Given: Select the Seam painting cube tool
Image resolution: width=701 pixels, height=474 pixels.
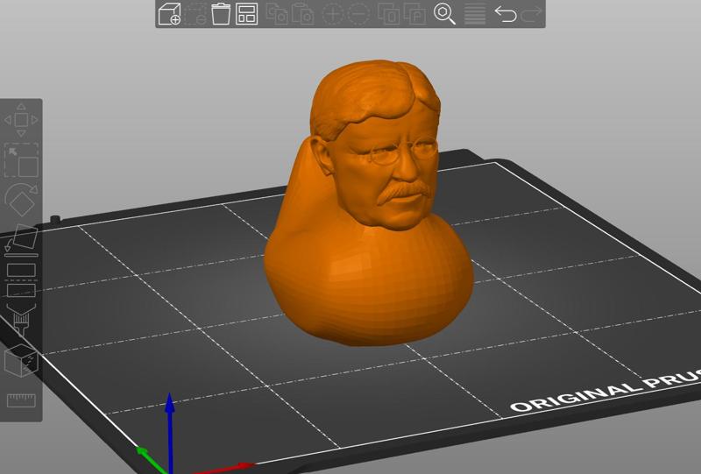Looking at the screenshot, I should coord(21,360).
